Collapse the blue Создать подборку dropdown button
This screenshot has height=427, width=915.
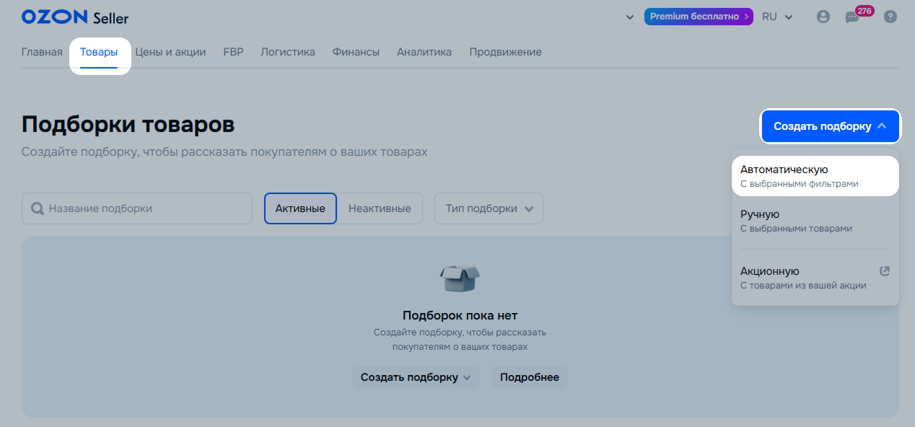point(830,126)
